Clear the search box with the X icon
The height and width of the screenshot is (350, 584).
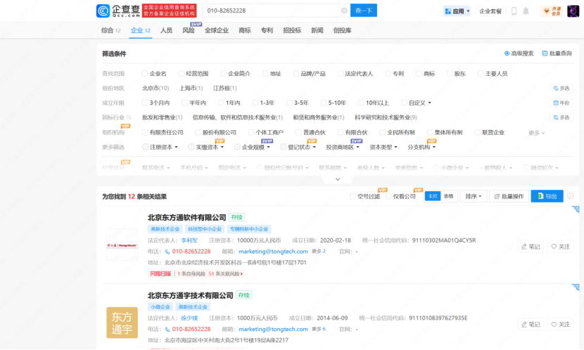[344, 11]
